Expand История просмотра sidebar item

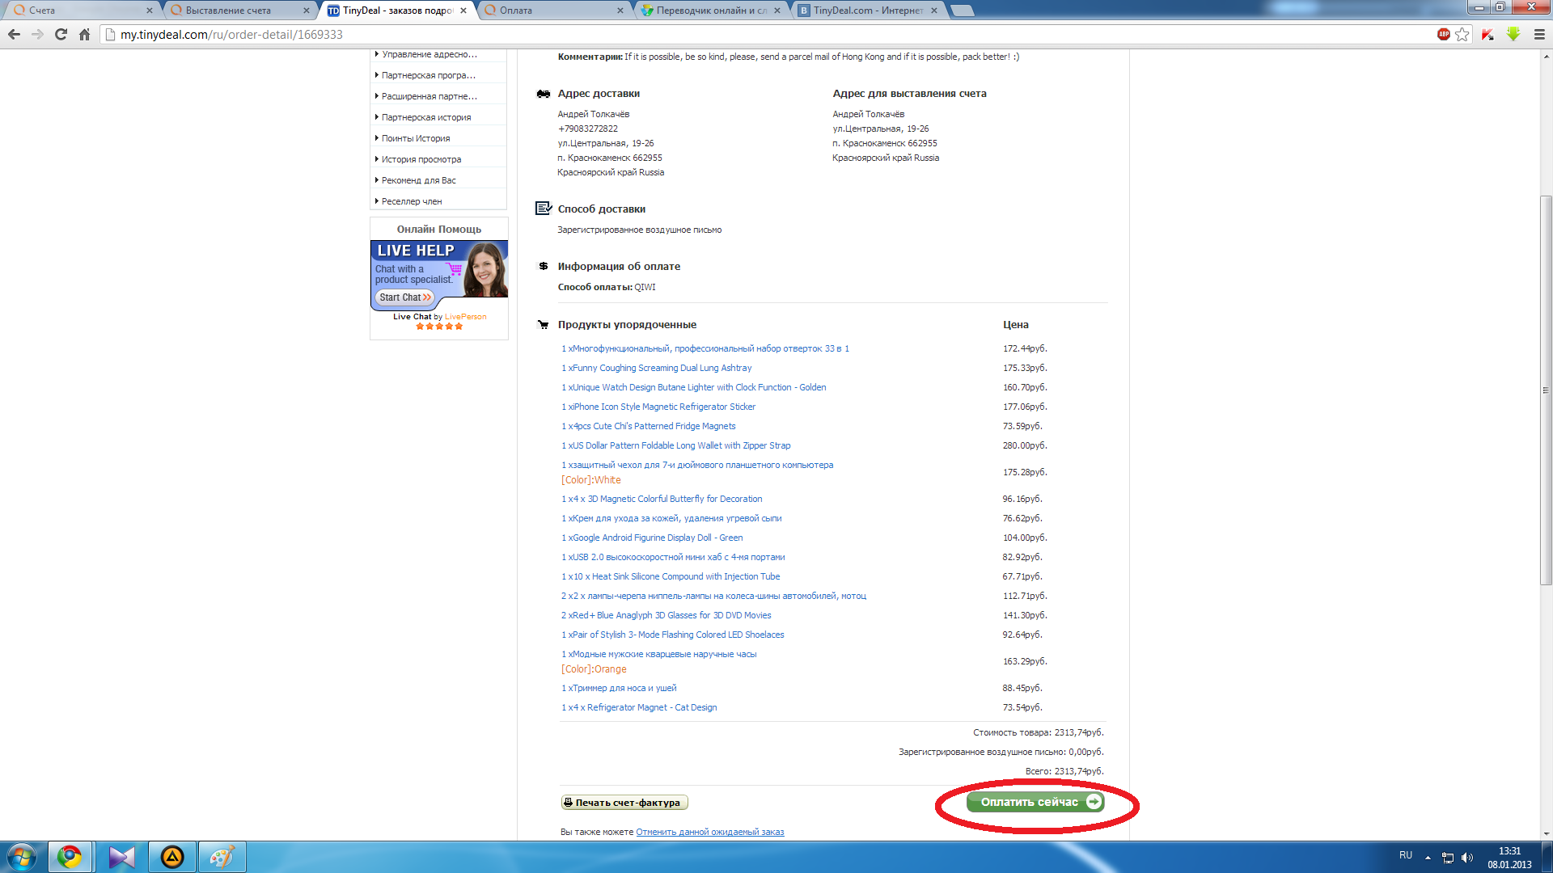pos(421,159)
